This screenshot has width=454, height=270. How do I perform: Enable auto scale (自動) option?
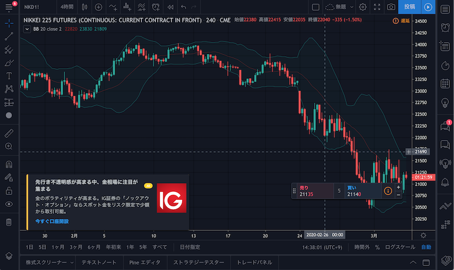pos(426,247)
